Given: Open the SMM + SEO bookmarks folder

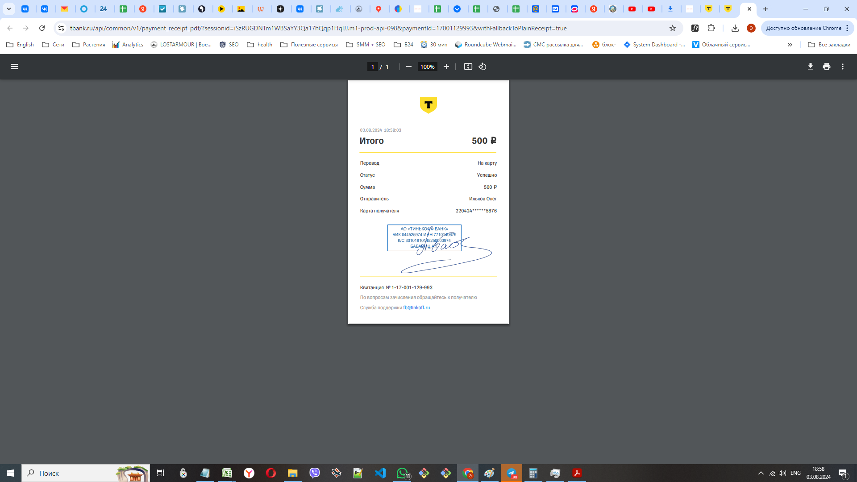Looking at the screenshot, I should click(x=366, y=45).
